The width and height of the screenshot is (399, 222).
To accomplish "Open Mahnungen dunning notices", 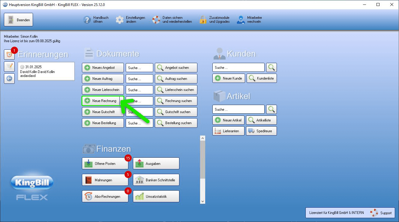I will [x=105, y=180].
